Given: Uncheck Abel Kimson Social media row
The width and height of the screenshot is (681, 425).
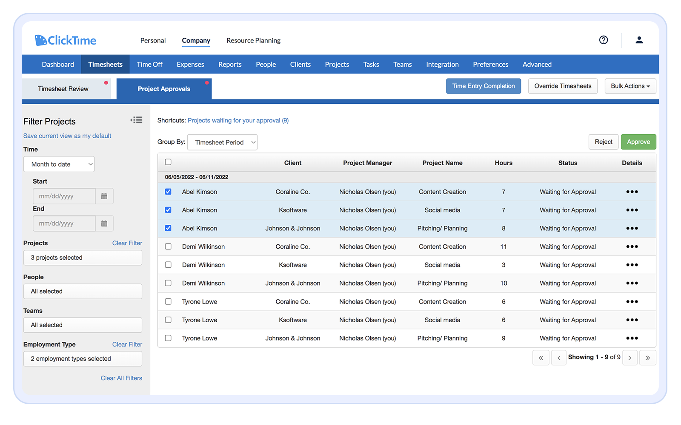Looking at the screenshot, I should [168, 210].
